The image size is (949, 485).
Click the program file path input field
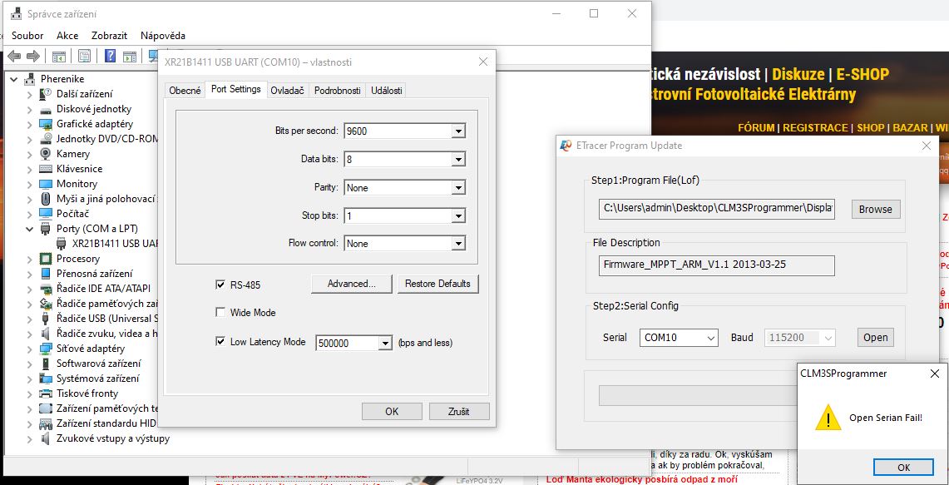pyautogui.click(x=717, y=209)
